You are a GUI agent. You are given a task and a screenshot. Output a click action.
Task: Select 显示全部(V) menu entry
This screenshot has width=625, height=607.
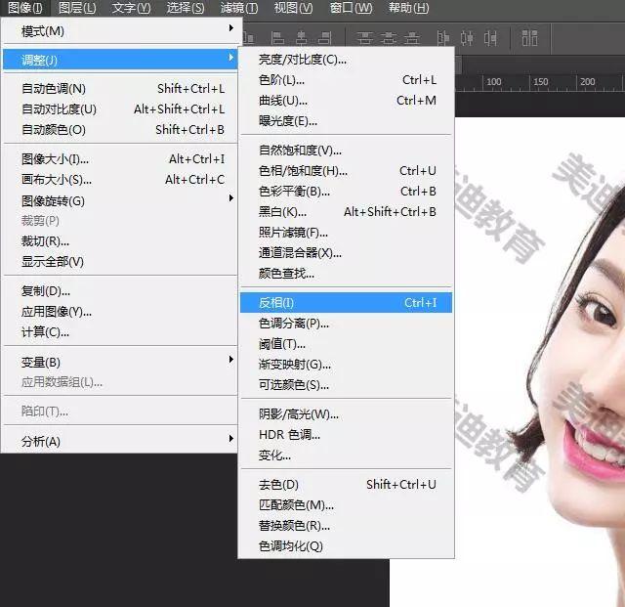coord(119,262)
